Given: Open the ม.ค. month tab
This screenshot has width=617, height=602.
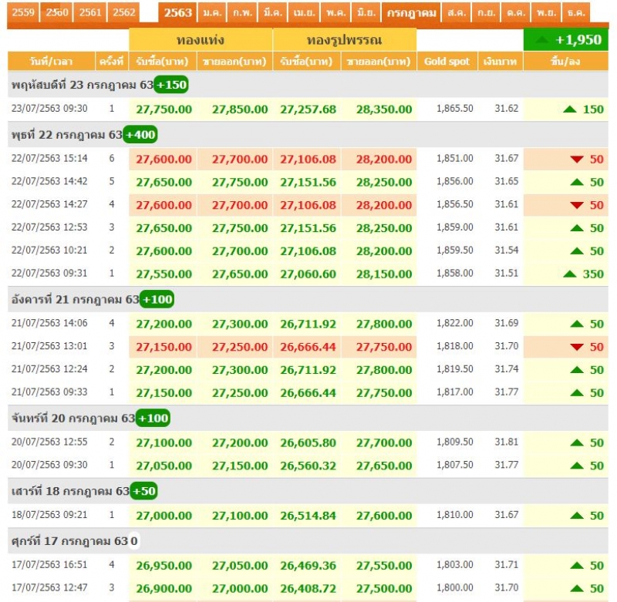Looking at the screenshot, I should [211, 13].
